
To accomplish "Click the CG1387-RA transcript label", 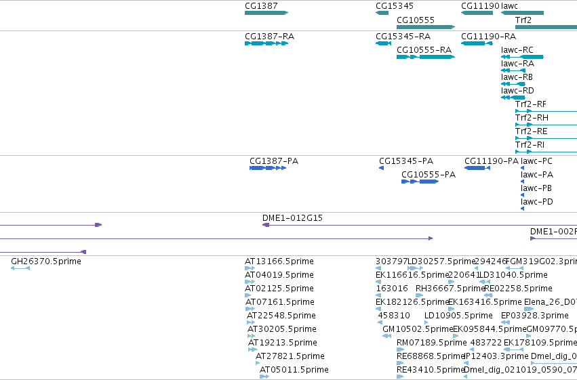I will [x=269, y=37].
